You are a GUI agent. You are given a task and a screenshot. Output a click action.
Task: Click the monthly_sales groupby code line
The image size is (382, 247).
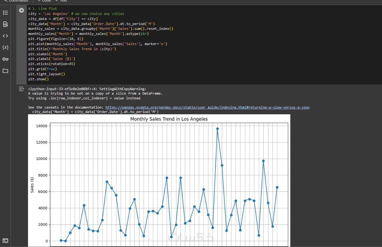point(101,29)
